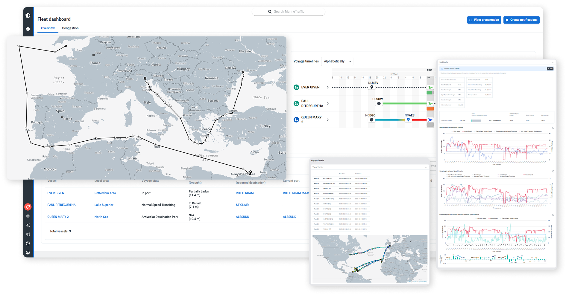The width and height of the screenshot is (566, 294).
Task: Click the QUEEN MARY 2 blue passenger icon
Action: tap(296, 120)
